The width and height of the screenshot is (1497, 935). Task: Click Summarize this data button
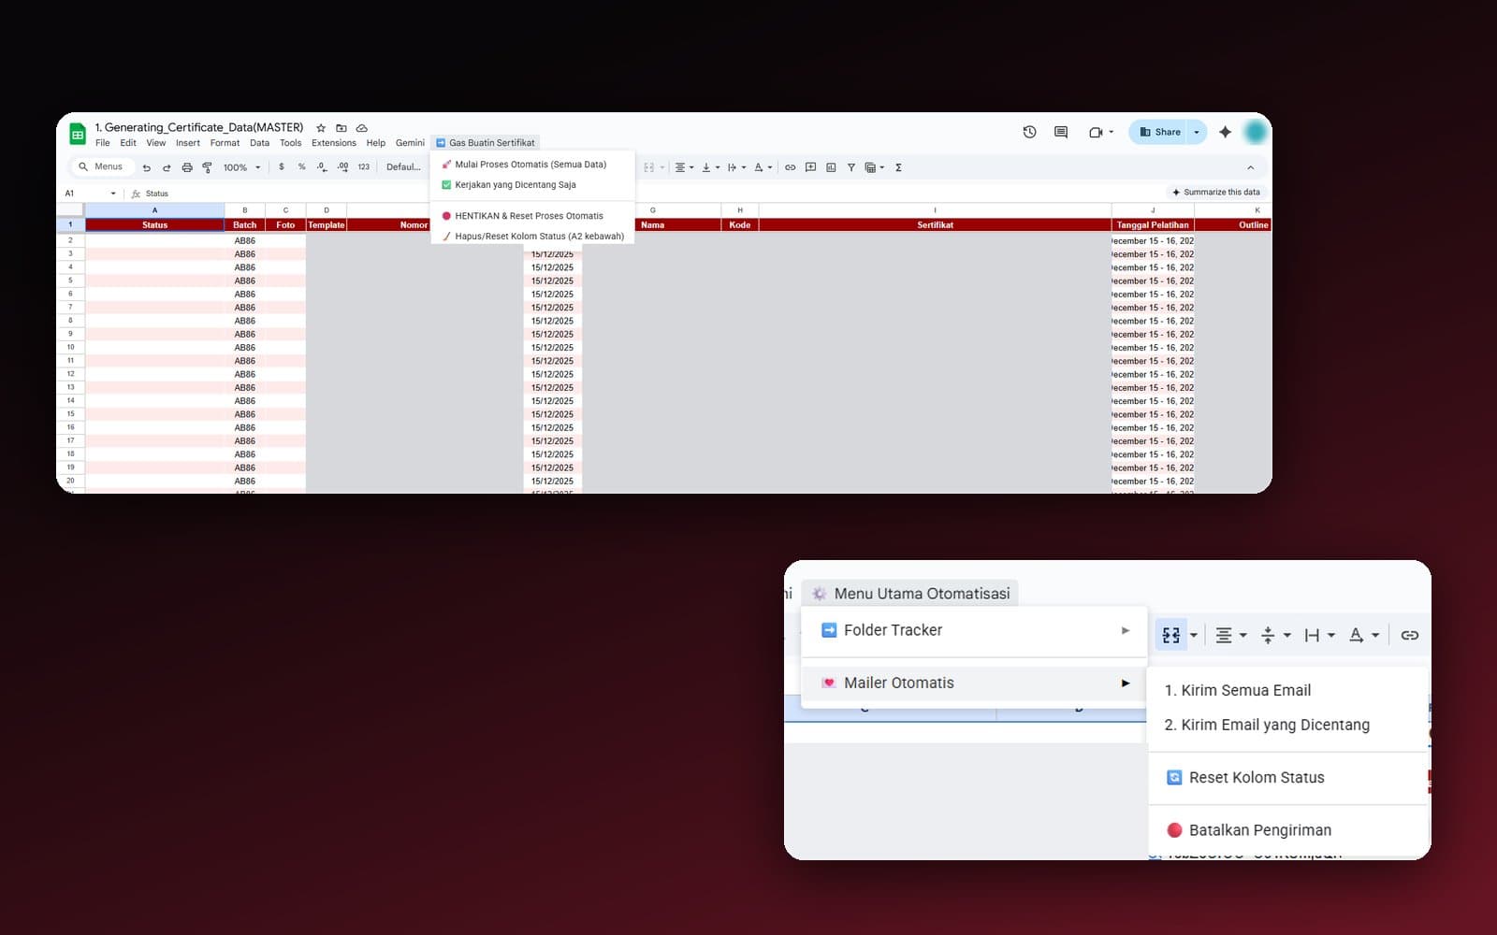point(1215,193)
